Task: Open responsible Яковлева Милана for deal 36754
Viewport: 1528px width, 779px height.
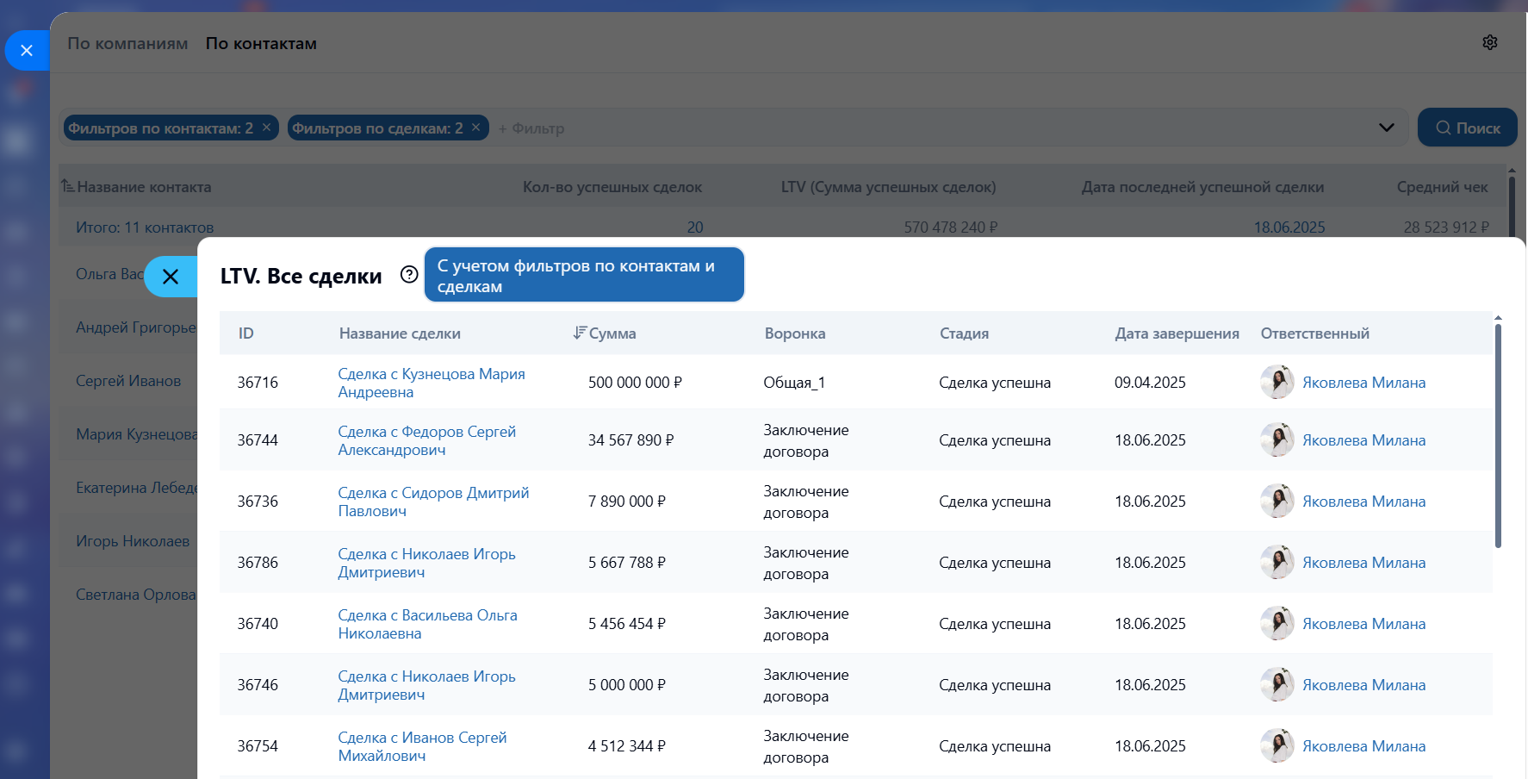Action: (1363, 746)
